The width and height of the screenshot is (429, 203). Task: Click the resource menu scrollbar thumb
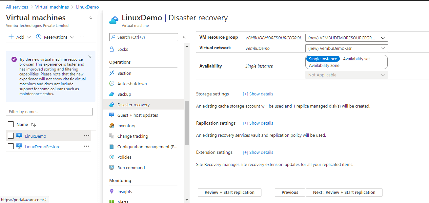tap(187, 123)
